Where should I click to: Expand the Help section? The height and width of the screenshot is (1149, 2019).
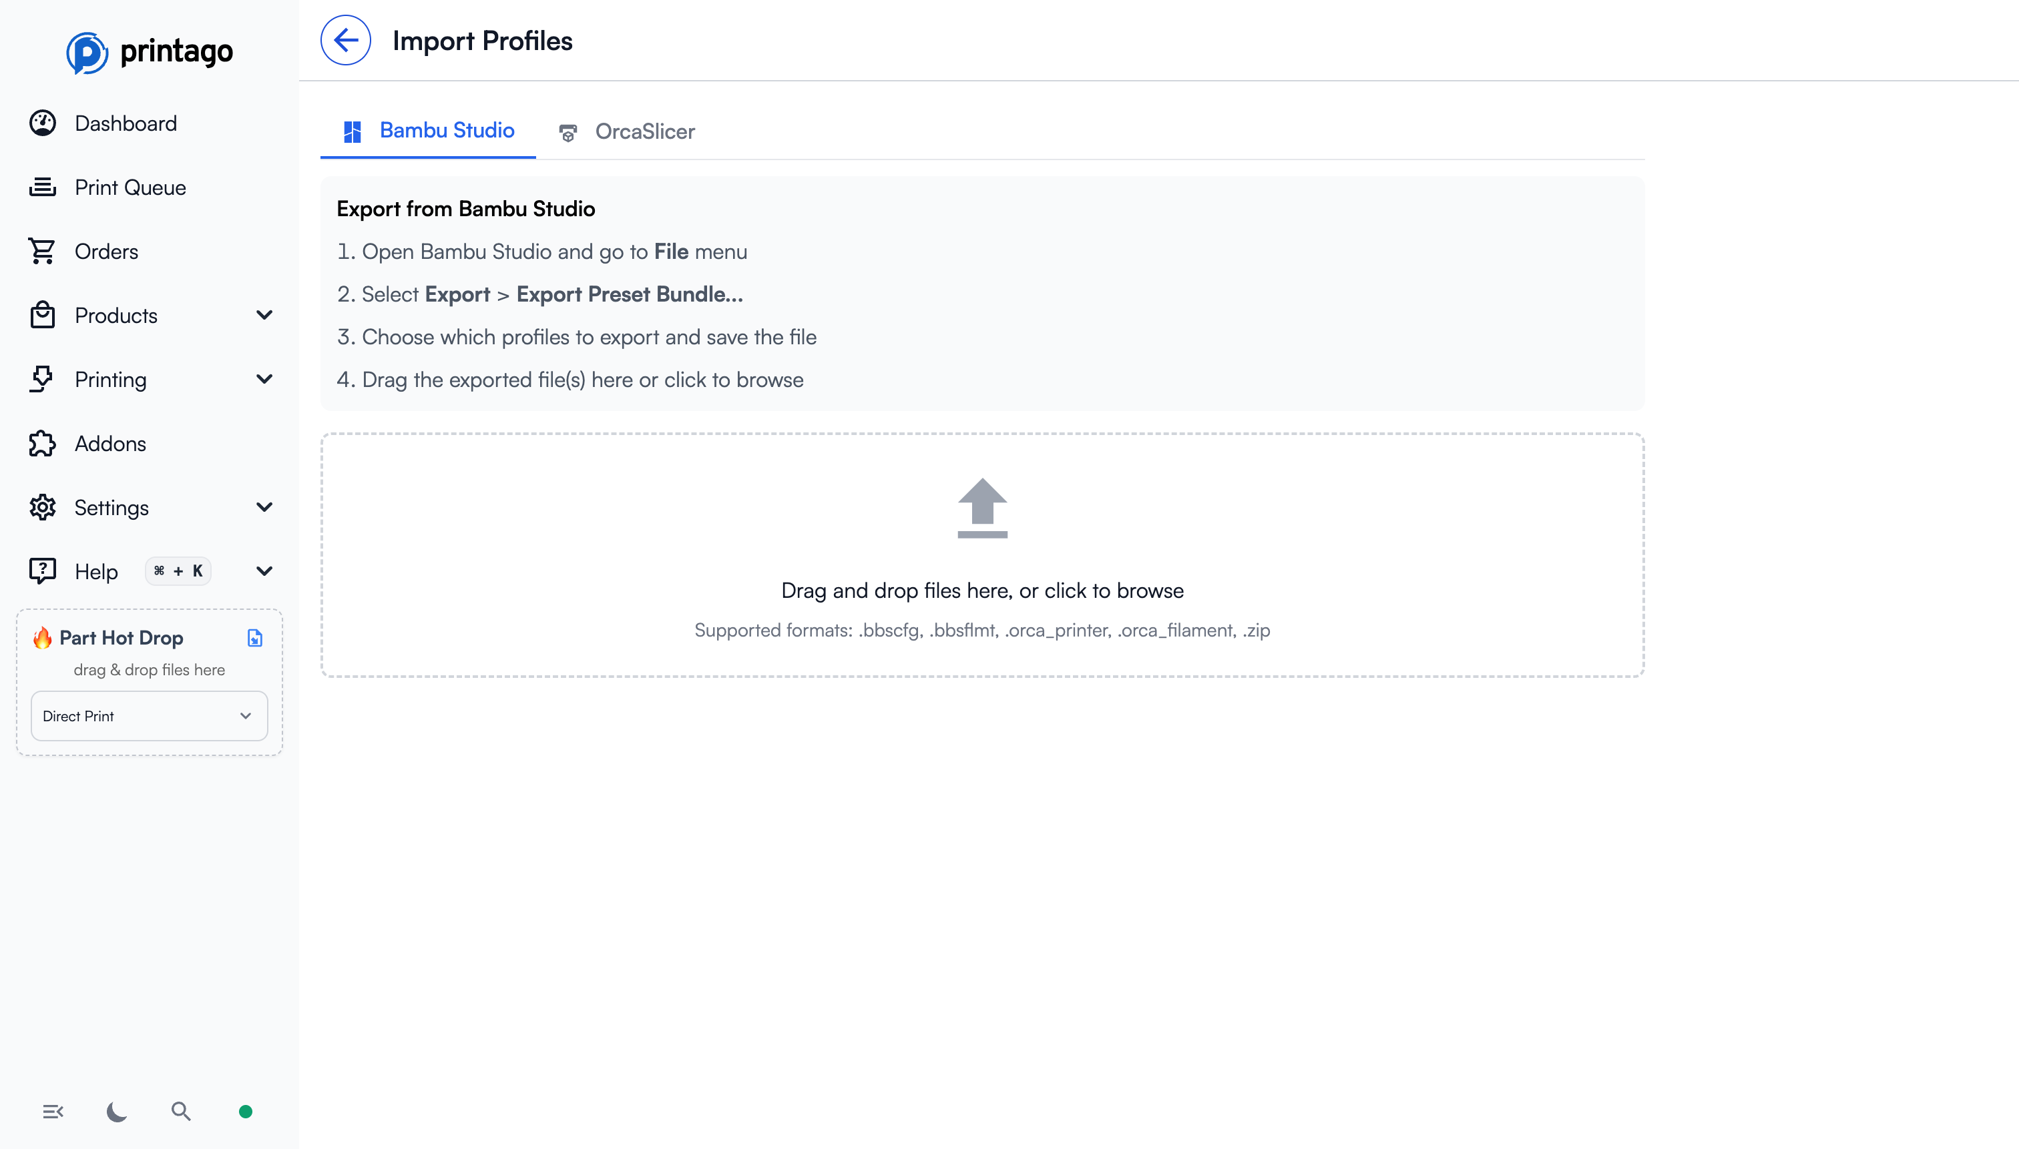point(264,570)
